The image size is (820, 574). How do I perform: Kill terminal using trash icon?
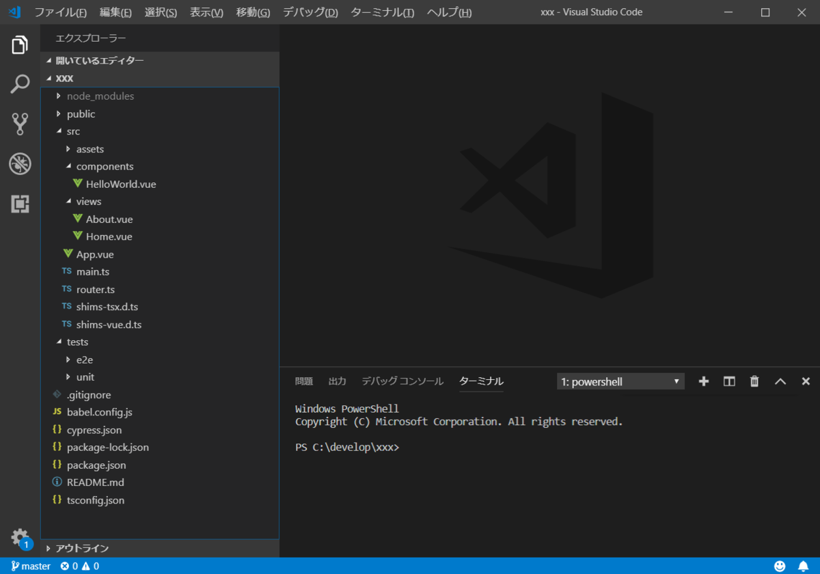coord(754,381)
